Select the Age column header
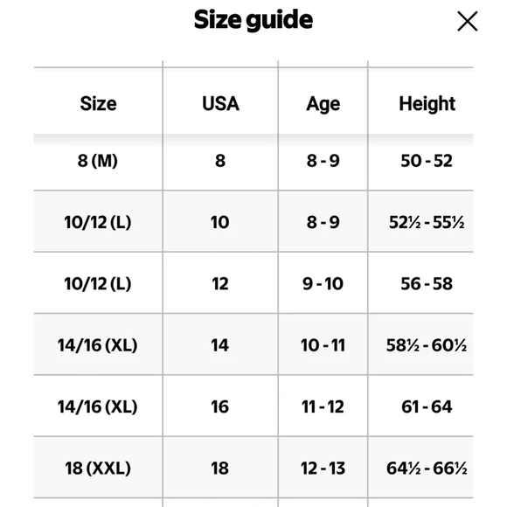 tap(323, 104)
